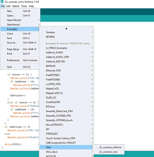Open the Help menu
Image resolution: width=154 pixels, height=157 pixels.
[31, 6]
